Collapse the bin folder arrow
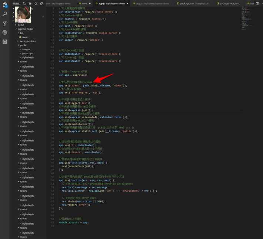This screenshot has width=263, height=239. 18,33
